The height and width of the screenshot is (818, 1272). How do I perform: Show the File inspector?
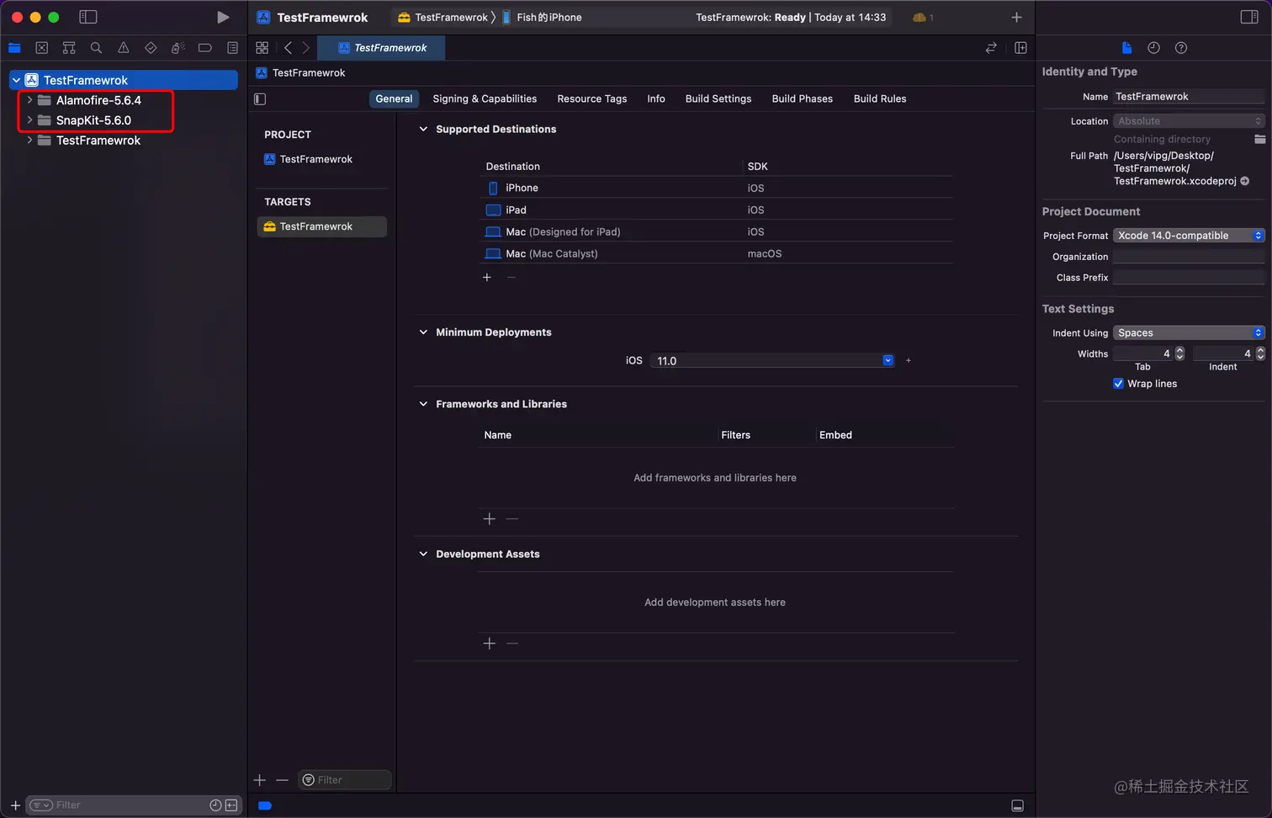[x=1126, y=48]
